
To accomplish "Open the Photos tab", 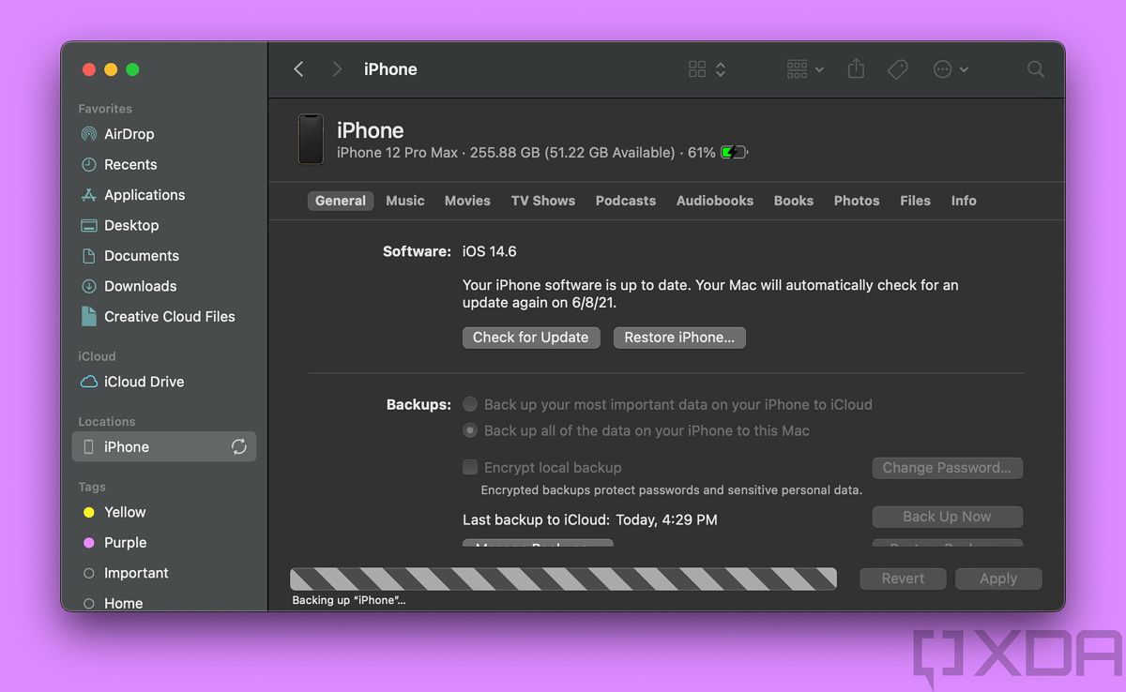I will [x=856, y=201].
